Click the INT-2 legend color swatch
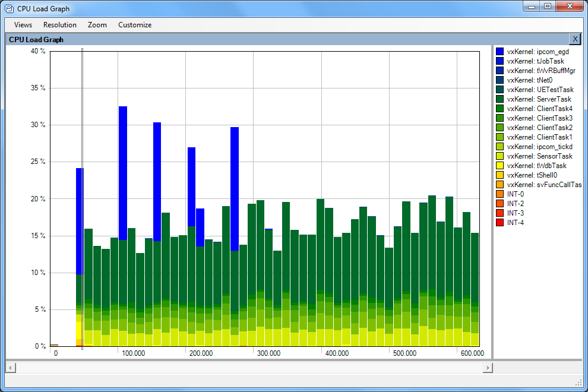 [x=500, y=203]
